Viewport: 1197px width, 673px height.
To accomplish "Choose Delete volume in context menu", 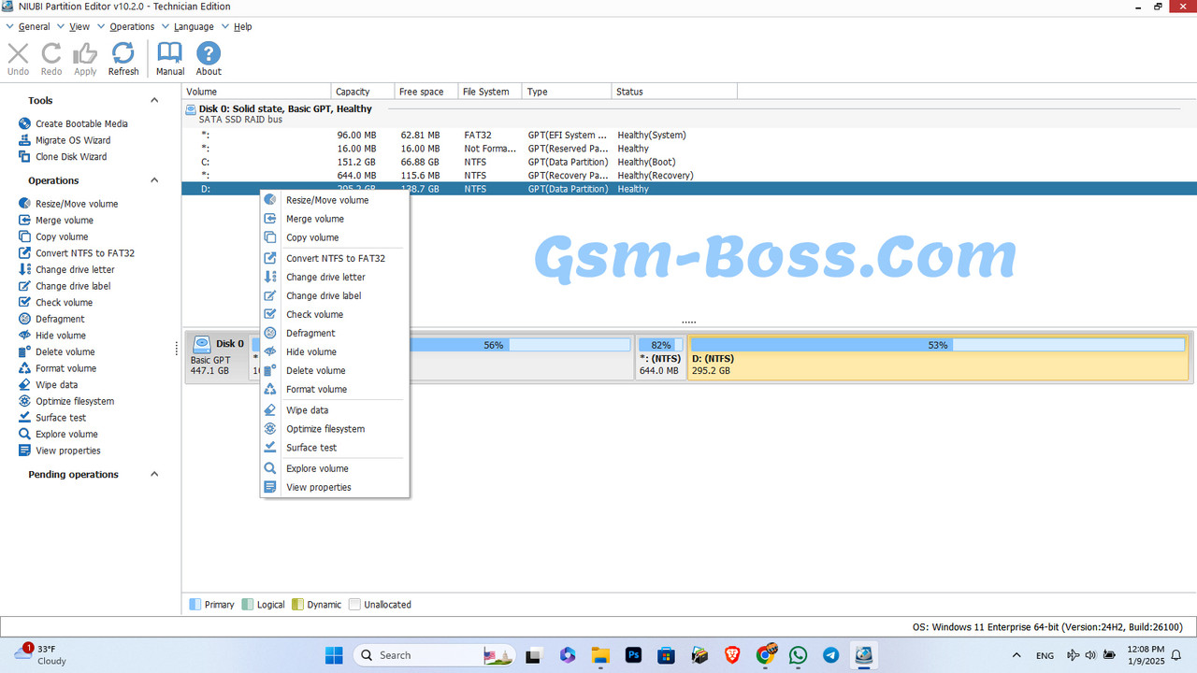I will [x=335, y=370].
